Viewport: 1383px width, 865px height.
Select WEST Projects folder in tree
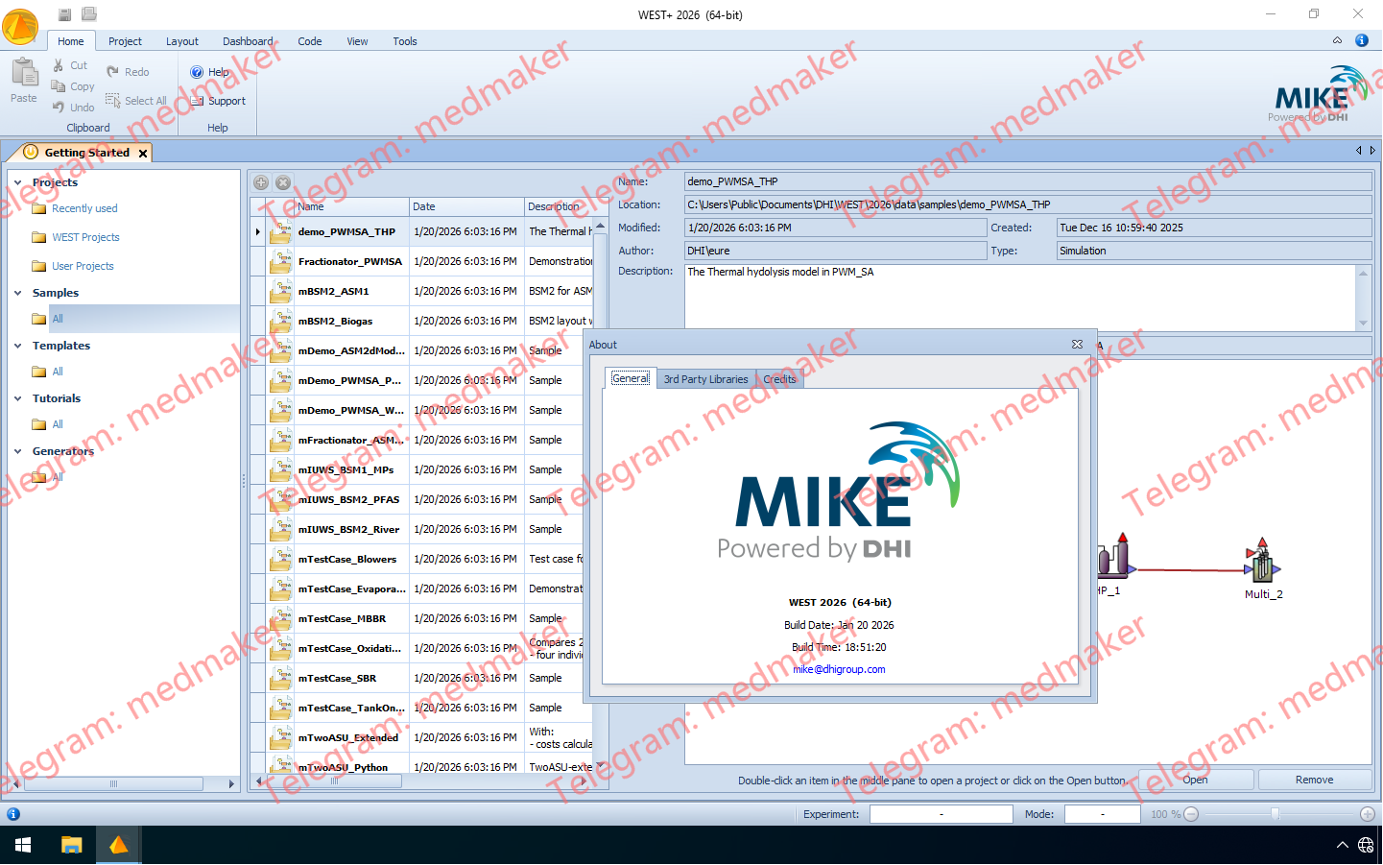coord(85,237)
